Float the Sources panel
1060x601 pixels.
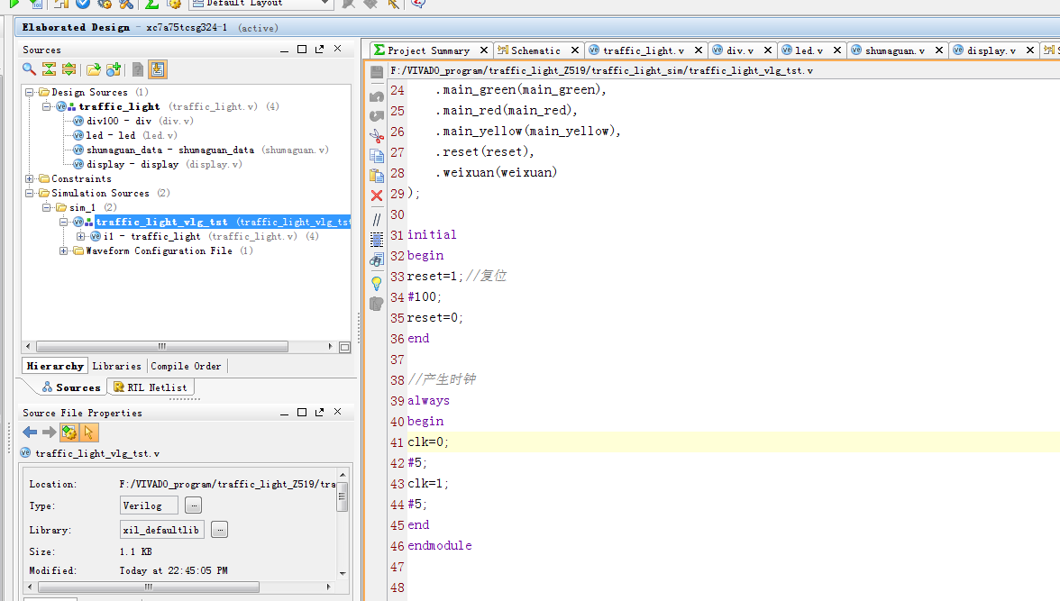[319, 50]
